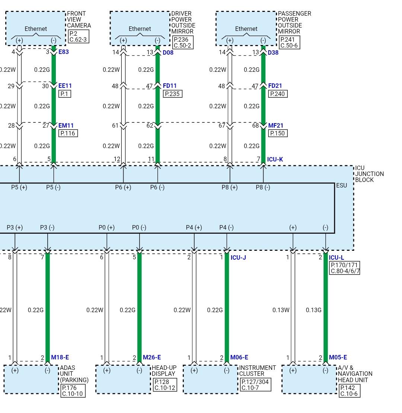
Task: Select Ethernet text in Driver Mirror box
Action: tap(140, 29)
